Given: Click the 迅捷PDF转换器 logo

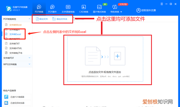Looking at the screenshot, I should (x=9, y=9).
